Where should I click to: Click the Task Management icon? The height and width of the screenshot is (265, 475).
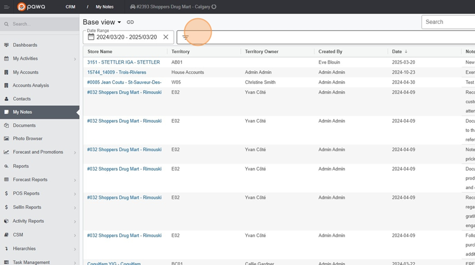click(x=6, y=262)
